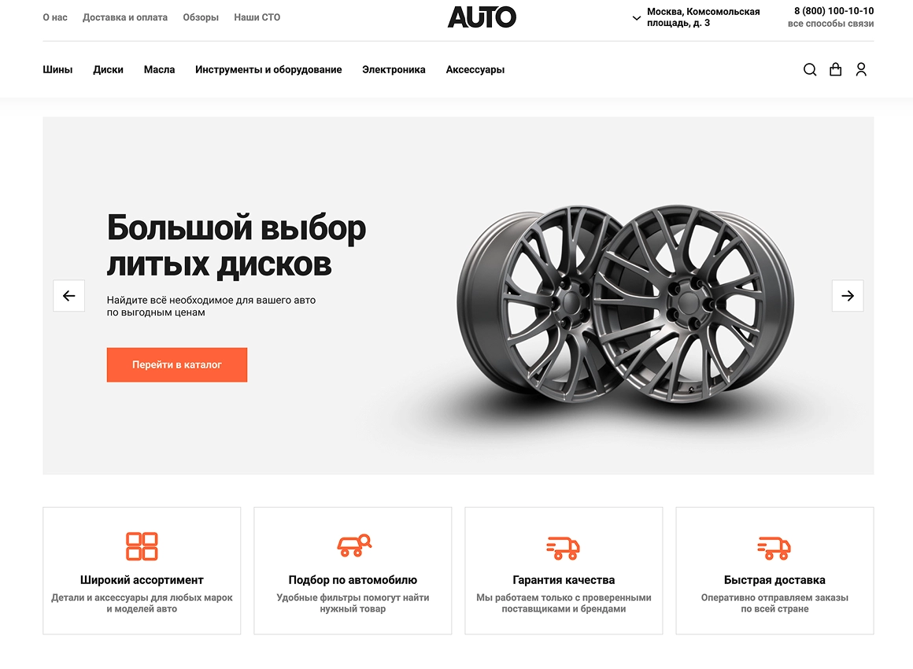This screenshot has height=669, width=913.
Task: Open the Доставка и оплата link
Action: (125, 17)
